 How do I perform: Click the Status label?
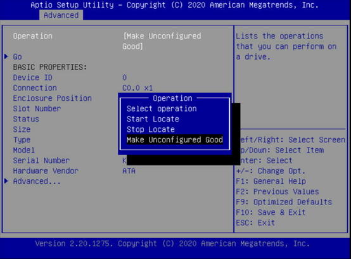(x=26, y=119)
